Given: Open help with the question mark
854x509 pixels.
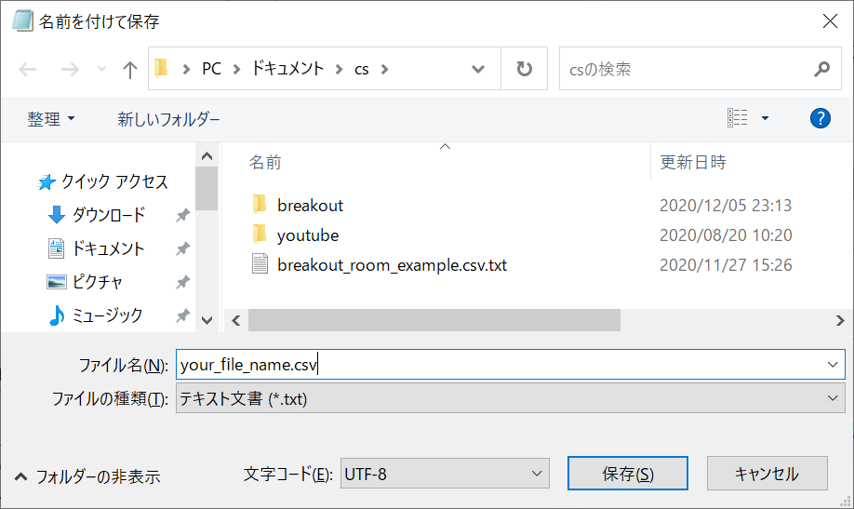Looking at the screenshot, I should pos(821,118).
